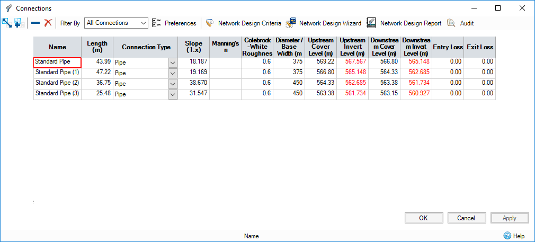The image size is (535, 242).
Task: Click the OK button
Action: pyautogui.click(x=424, y=218)
